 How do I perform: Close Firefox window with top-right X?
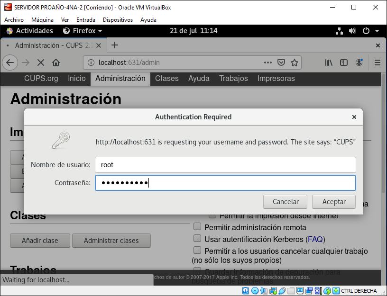coord(378,45)
